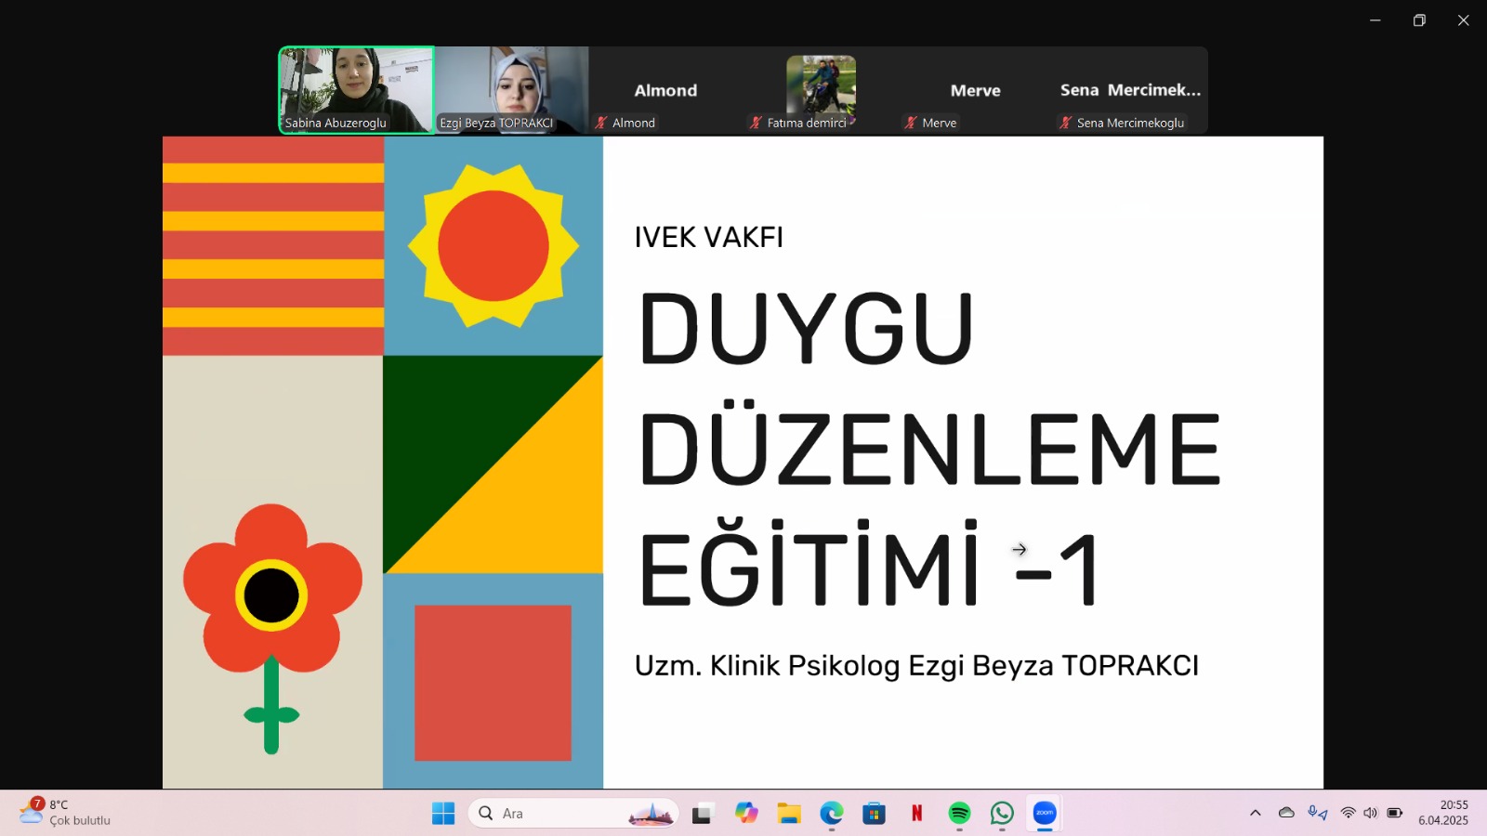
Task: Open Zoom from the taskbar
Action: click(1044, 813)
